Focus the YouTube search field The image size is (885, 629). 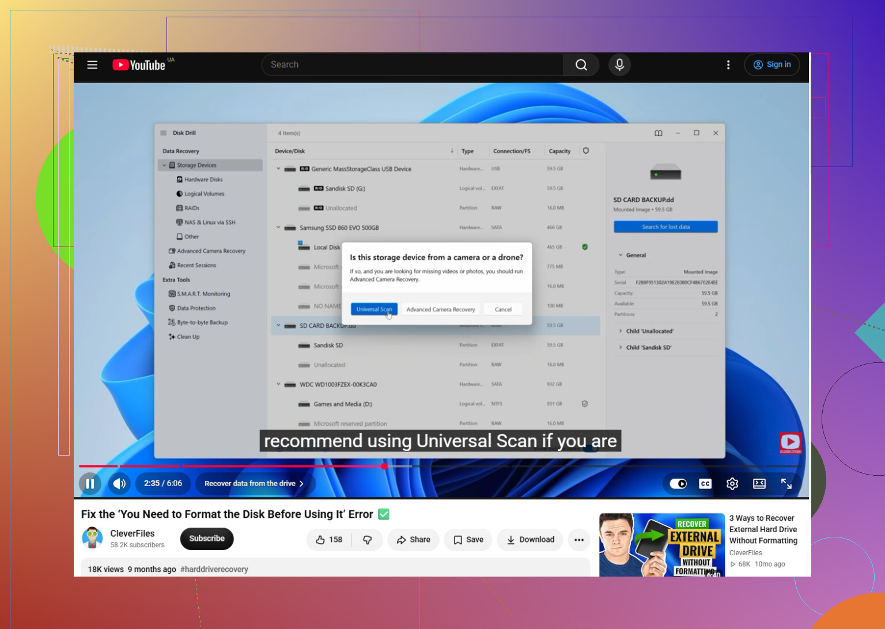point(412,65)
